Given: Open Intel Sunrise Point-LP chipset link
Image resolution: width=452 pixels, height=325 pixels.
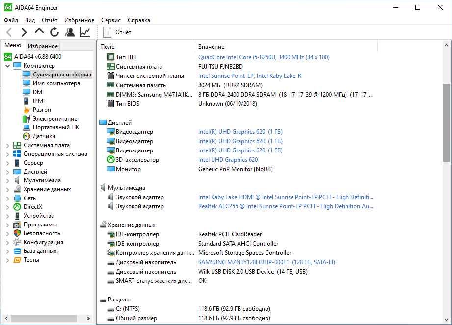Looking at the screenshot, I should point(250,75).
